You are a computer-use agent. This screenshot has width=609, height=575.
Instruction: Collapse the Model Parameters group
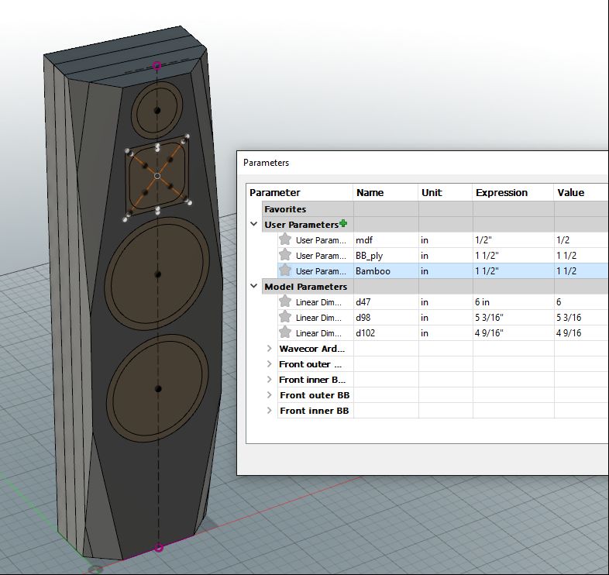point(254,286)
